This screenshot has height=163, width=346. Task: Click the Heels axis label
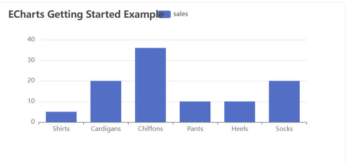240,129
